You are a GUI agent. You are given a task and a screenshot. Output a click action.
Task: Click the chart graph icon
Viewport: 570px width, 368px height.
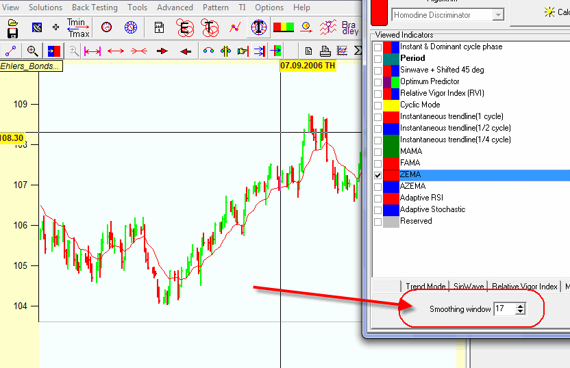342,51
